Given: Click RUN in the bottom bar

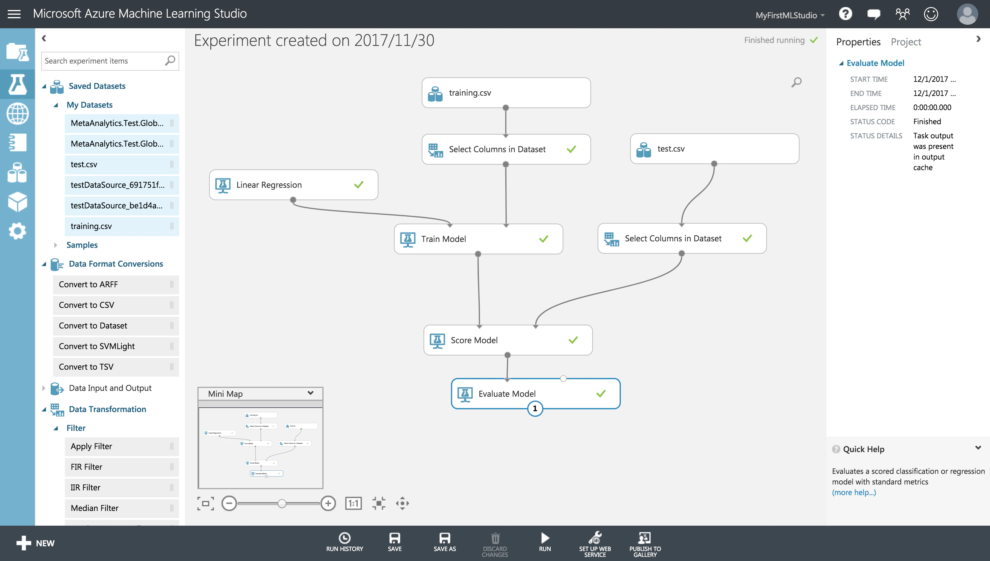Looking at the screenshot, I should 545,542.
